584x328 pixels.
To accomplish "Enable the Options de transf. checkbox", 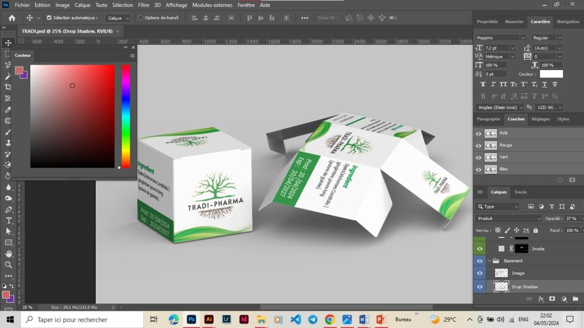I will point(141,18).
